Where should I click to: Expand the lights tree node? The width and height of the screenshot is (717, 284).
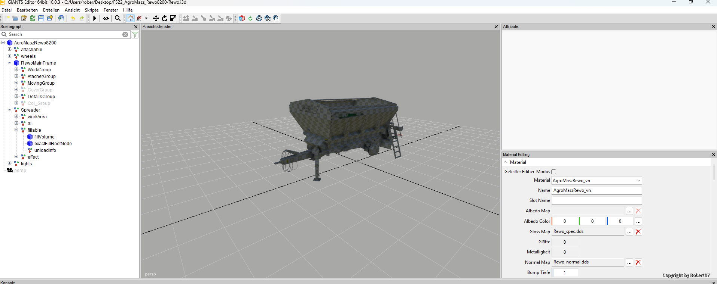coord(10,163)
